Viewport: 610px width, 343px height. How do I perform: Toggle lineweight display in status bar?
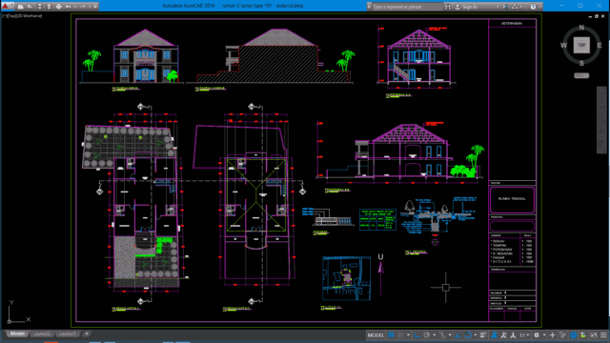(x=483, y=335)
